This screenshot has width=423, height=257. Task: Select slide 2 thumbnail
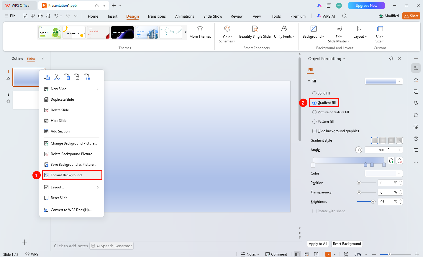[26, 100]
